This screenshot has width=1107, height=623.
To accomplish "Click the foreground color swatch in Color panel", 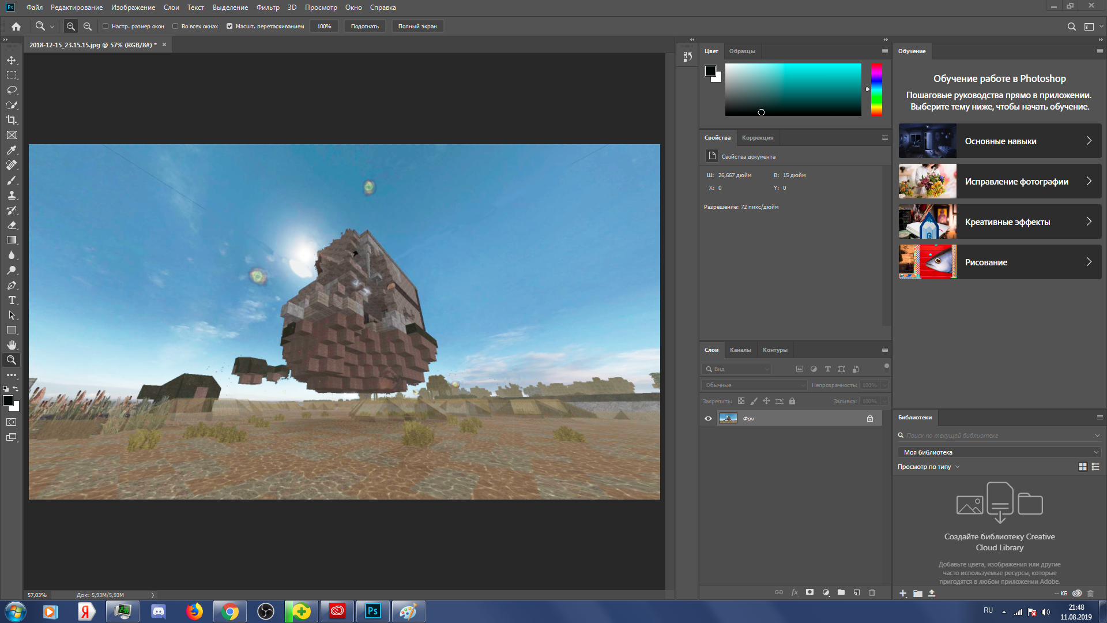I will [710, 71].
